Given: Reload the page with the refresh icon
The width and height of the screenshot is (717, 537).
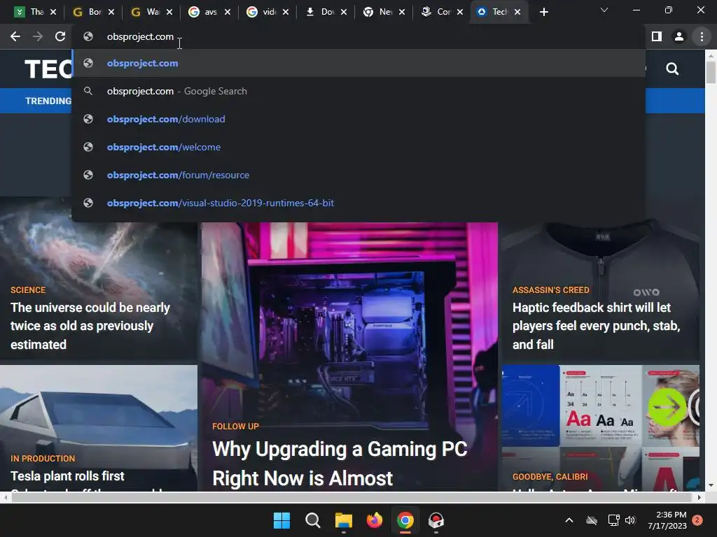Looking at the screenshot, I should [60, 36].
